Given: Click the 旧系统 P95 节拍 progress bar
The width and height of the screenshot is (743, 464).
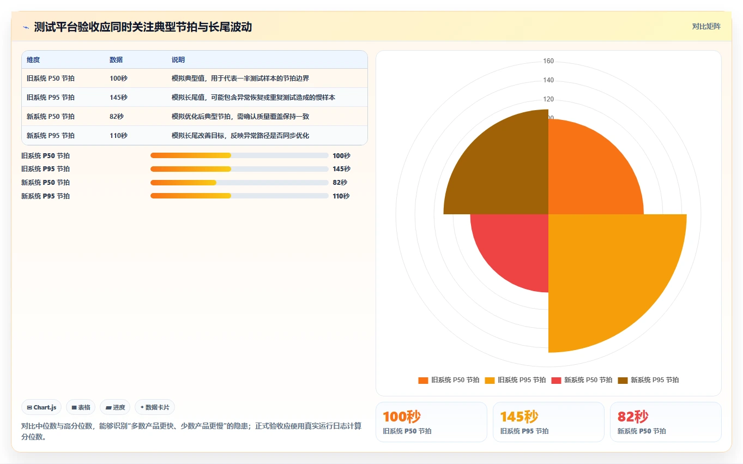Looking at the screenshot, I should (x=239, y=169).
